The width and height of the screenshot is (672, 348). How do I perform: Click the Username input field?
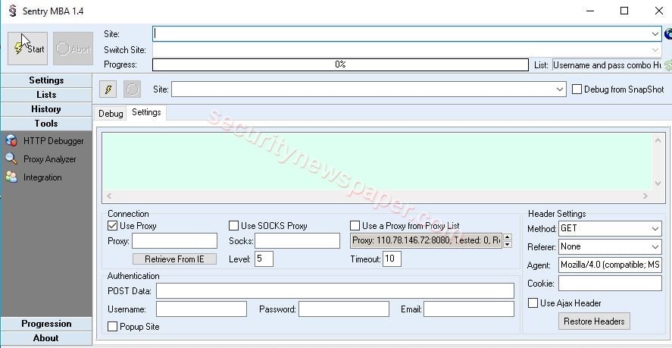[x=202, y=309]
